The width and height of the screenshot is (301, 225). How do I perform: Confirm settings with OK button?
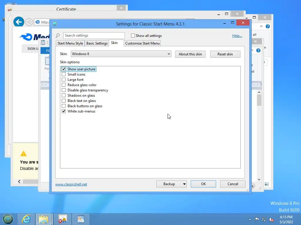click(203, 184)
